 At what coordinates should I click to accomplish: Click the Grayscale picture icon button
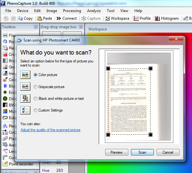(x=25, y=86)
